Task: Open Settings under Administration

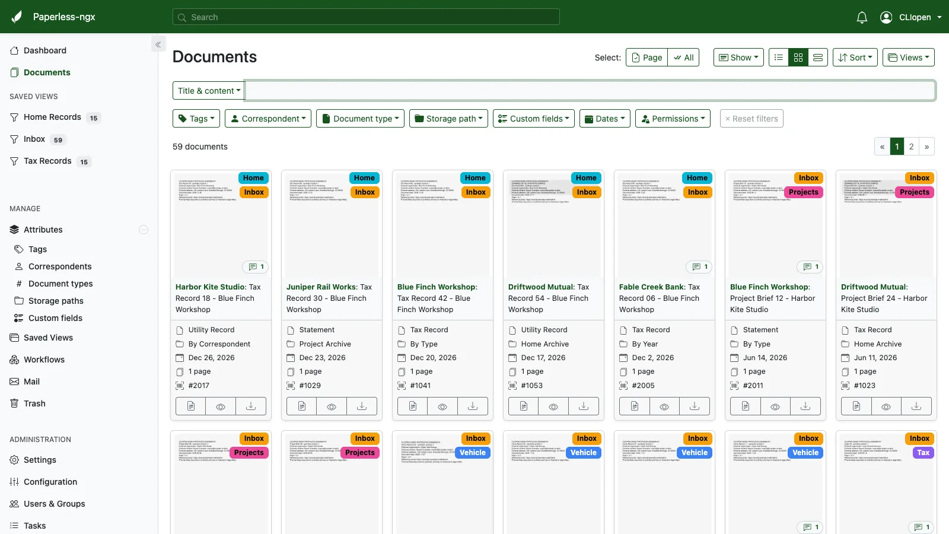Action: 40,460
